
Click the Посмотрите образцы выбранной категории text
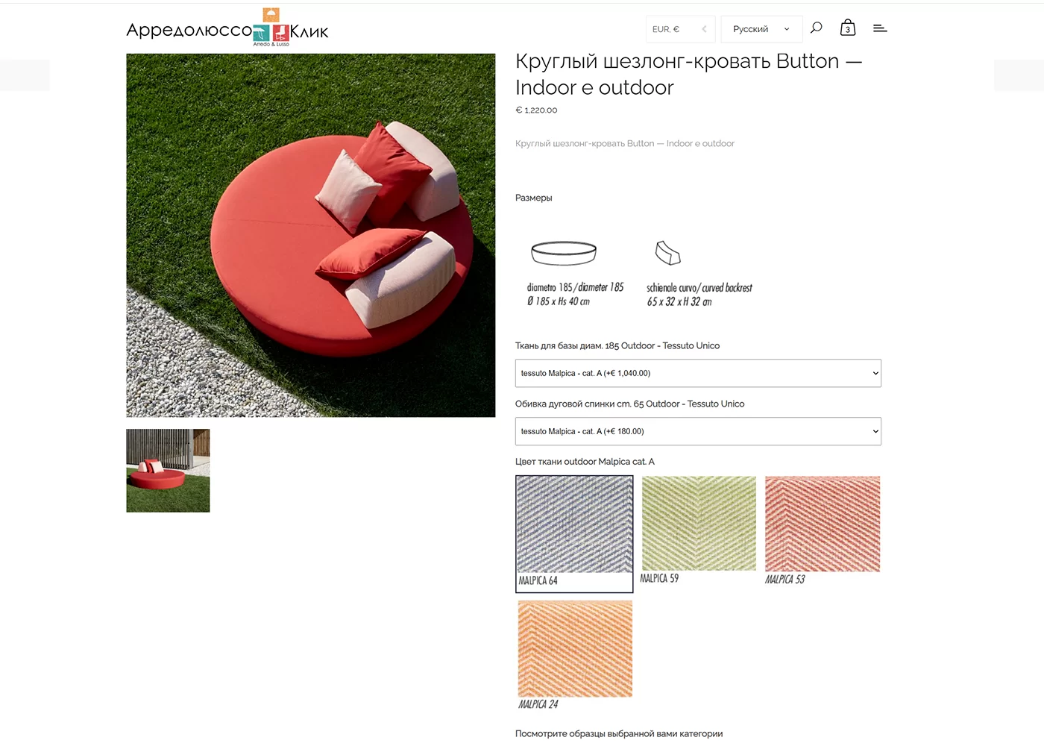[x=619, y=733]
